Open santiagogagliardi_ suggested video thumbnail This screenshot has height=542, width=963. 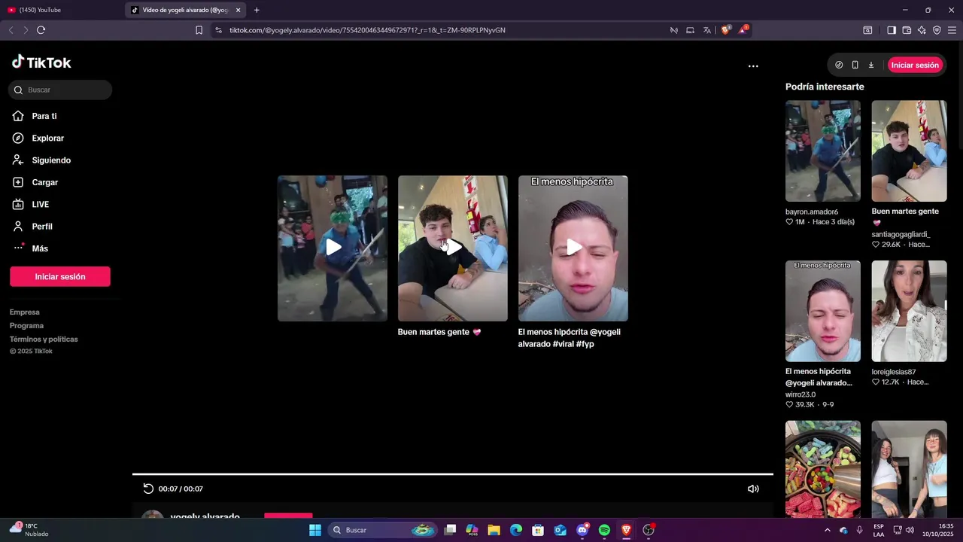pos(909,151)
